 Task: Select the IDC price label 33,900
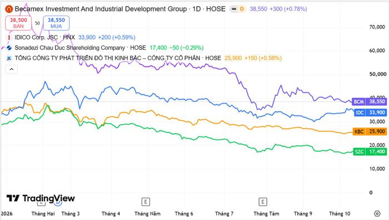click(371, 112)
